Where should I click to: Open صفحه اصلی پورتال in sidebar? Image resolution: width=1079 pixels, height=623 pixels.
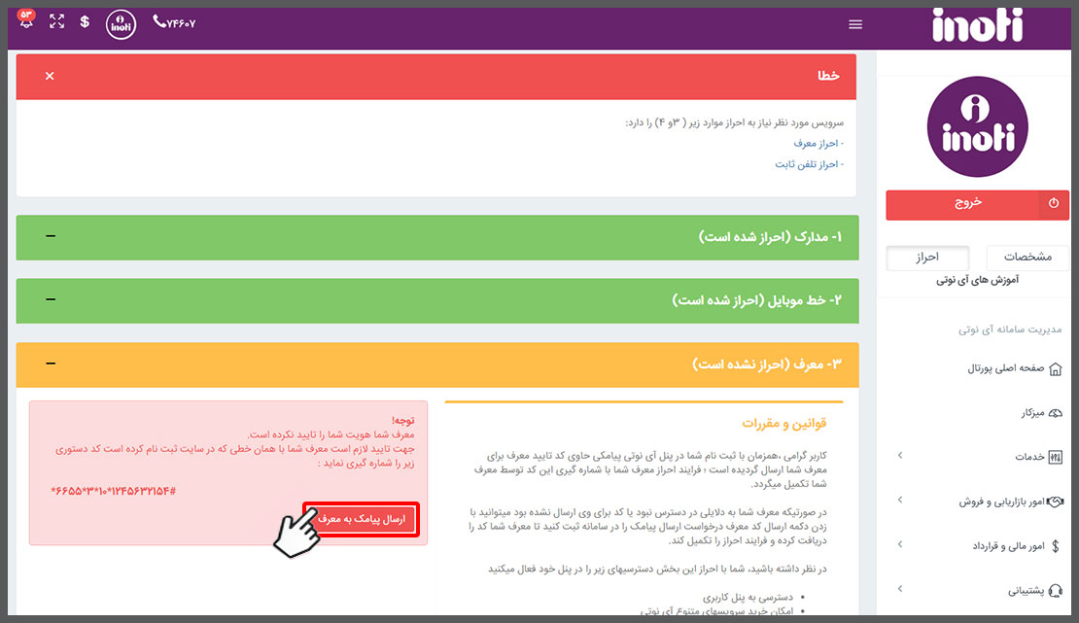coord(1006,368)
